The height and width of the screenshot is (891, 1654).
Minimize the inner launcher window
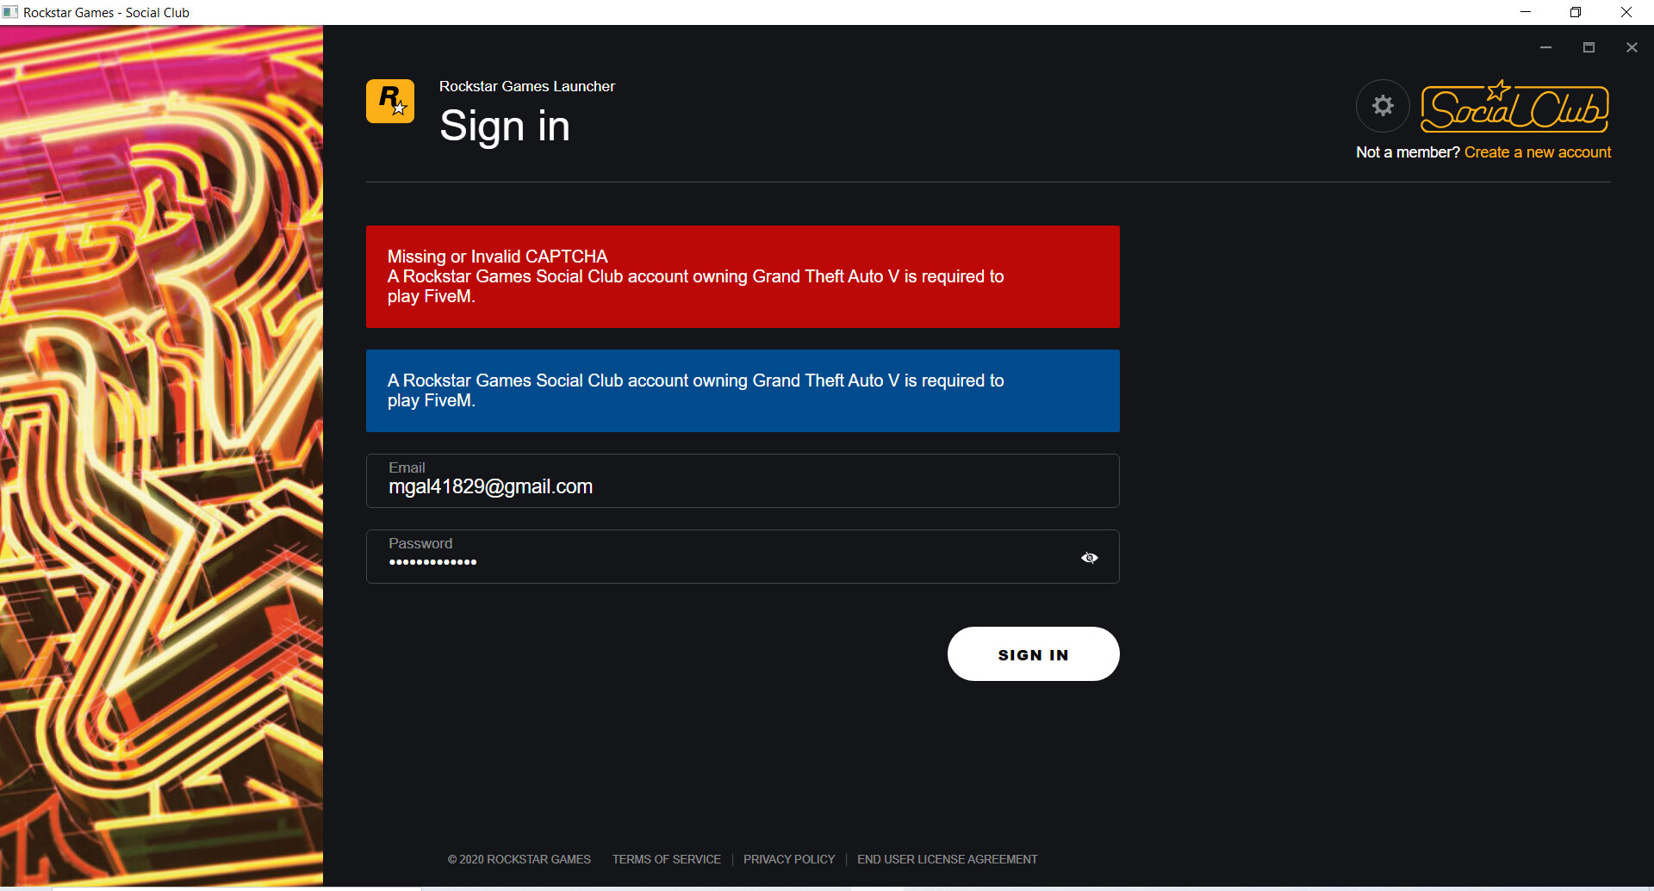pyautogui.click(x=1545, y=47)
